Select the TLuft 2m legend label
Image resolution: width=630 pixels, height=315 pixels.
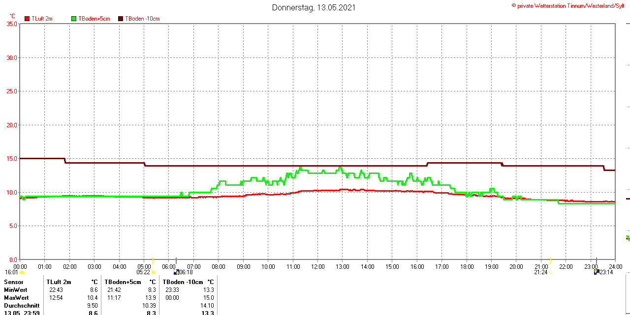42,19
